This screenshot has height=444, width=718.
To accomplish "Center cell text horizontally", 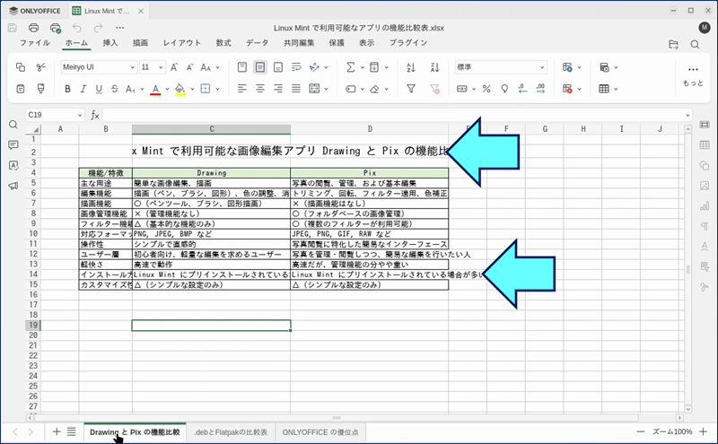I will [260, 89].
